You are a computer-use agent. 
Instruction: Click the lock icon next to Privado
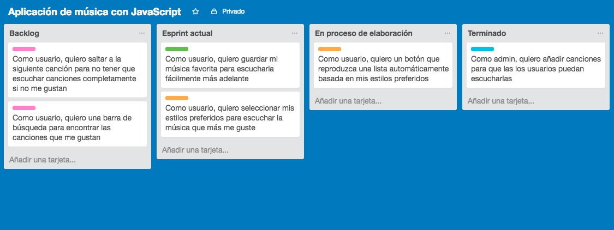pyautogui.click(x=214, y=12)
